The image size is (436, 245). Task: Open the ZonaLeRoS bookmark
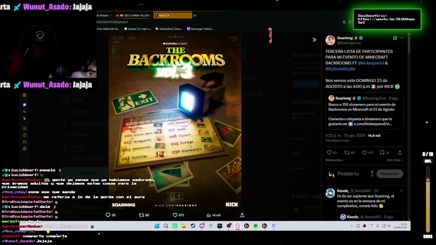click(x=169, y=29)
